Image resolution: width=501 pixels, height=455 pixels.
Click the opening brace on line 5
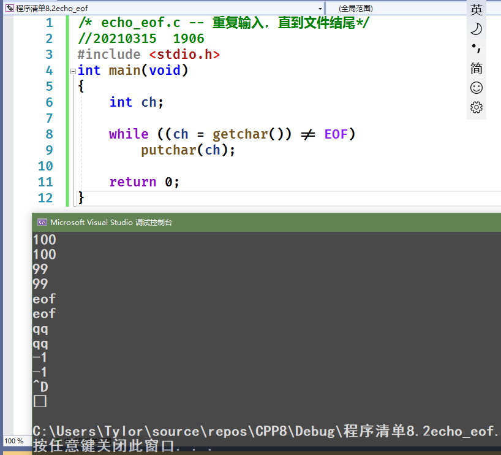click(x=81, y=86)
